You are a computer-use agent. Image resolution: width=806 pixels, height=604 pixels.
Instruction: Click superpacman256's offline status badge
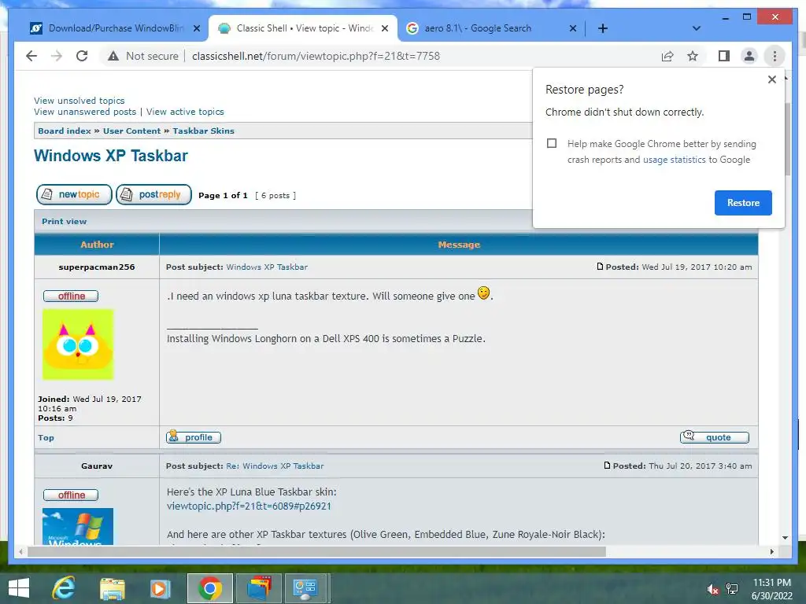tap(71, 296)
